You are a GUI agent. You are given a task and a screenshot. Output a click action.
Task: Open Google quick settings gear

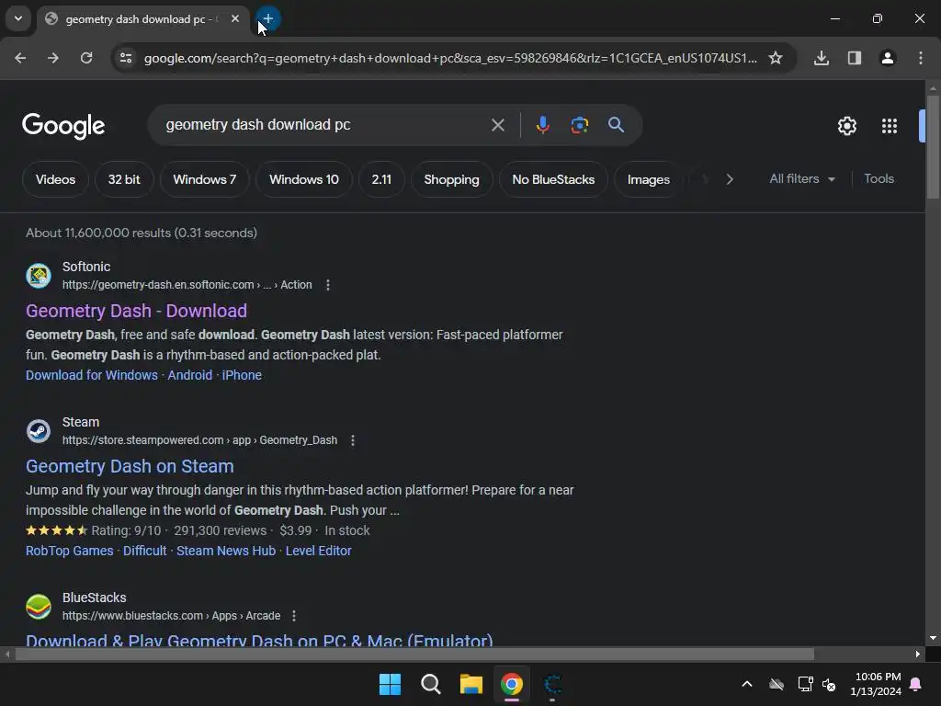[x=846, y=125]
